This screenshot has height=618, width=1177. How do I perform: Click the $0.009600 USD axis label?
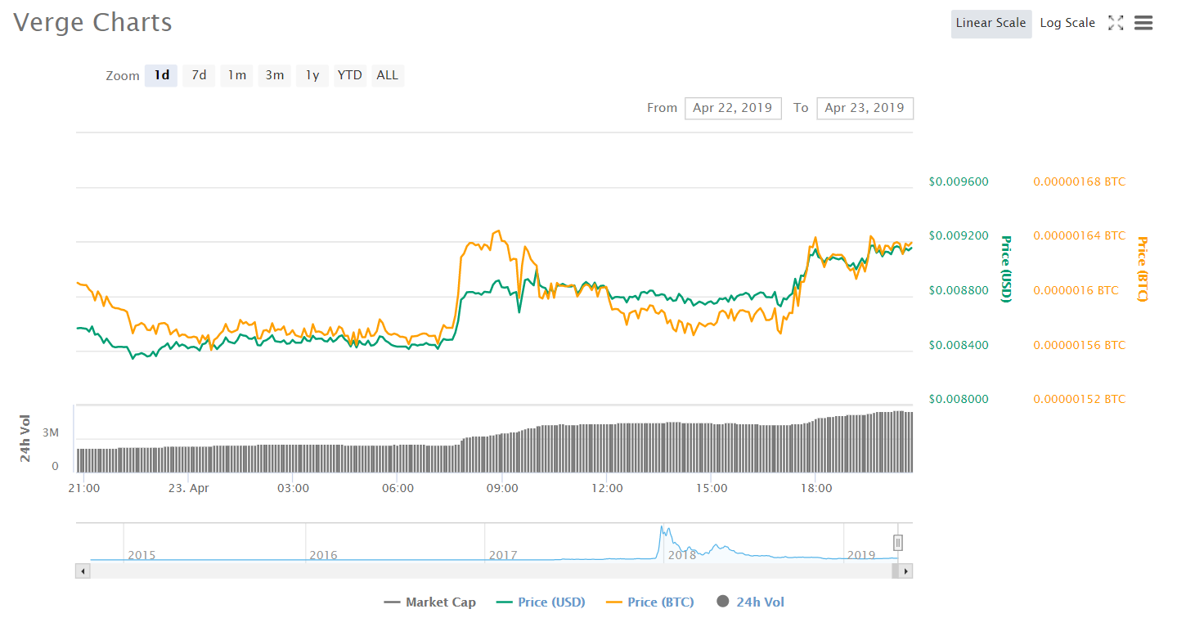pyautogui.click(x=959, y=181)
